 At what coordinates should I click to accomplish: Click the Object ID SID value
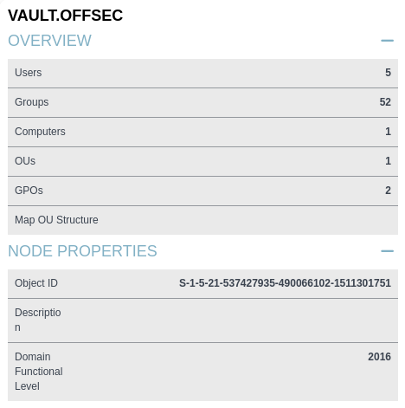coord(285,283)
